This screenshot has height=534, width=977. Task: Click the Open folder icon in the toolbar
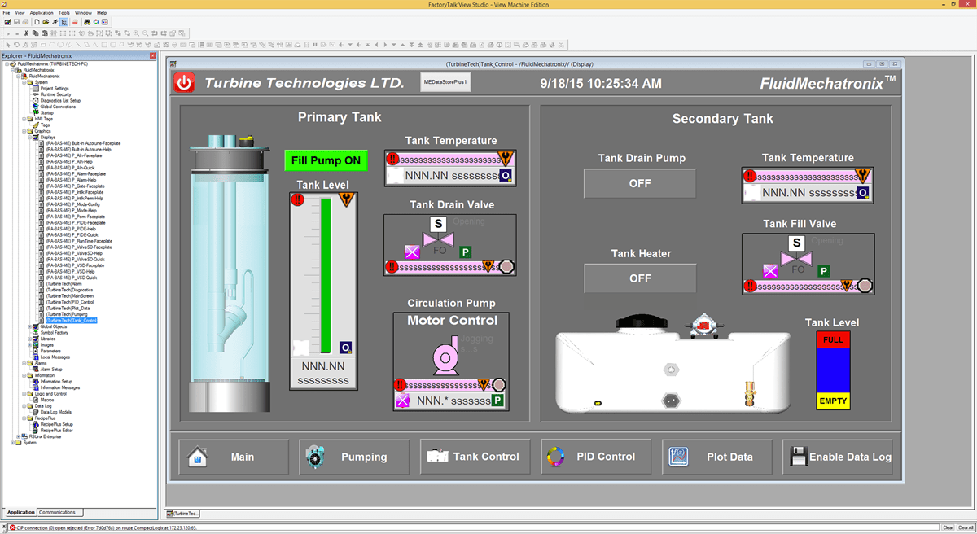pos(46,22)
